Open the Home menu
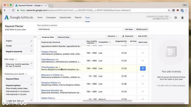The width and height of the screenshot is (191, 107). (x=40, y=18)
